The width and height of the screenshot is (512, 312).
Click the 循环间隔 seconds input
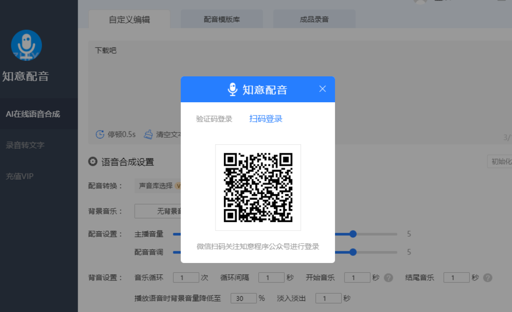[x=272, y=278]
